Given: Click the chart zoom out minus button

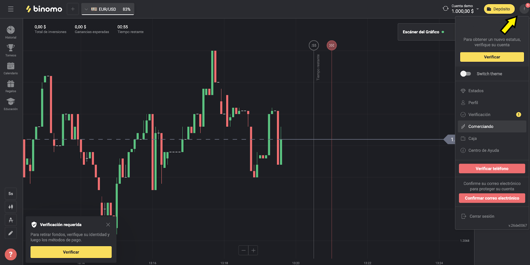Looking at the screenshot, I should [x=243, y=250].
